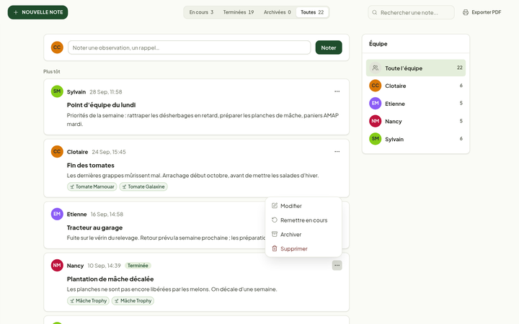
Task: Filter notes by Sylvain in Équipe panel
Action: pyautogui.click(x=416, y=139)
